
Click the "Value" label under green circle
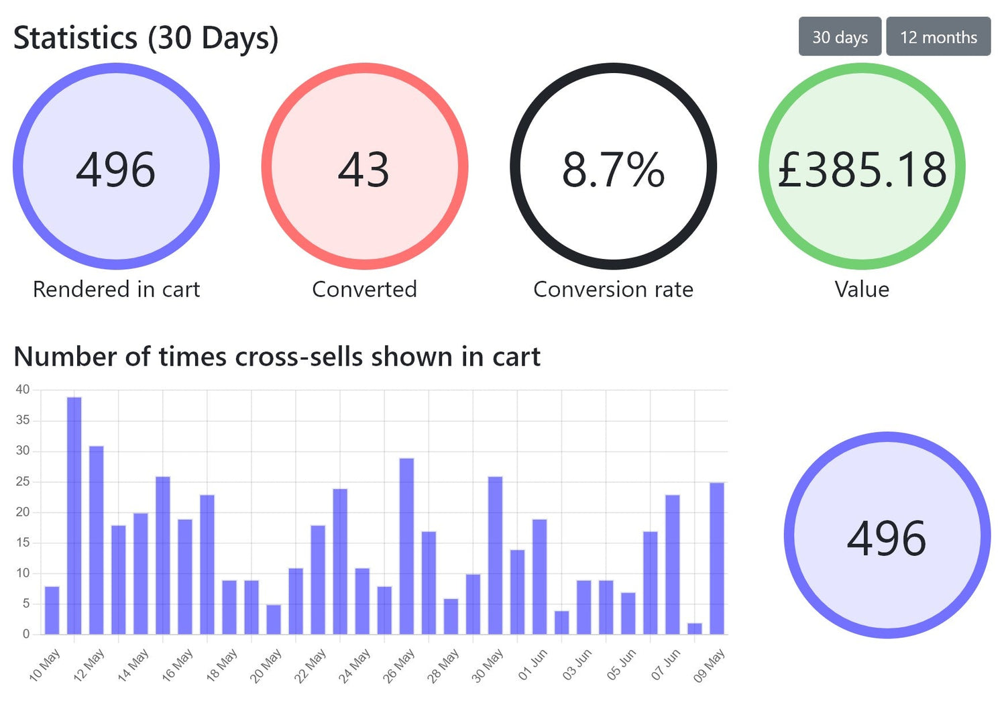[862, 289]
